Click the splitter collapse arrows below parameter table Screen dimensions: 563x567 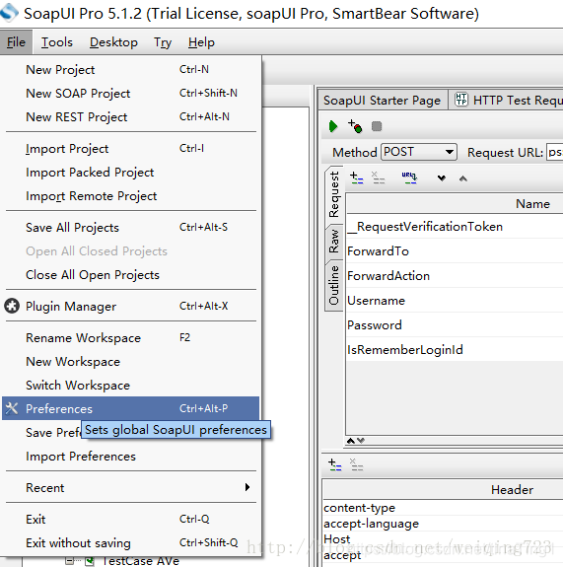pyautogui.click(x=355, y=441)
